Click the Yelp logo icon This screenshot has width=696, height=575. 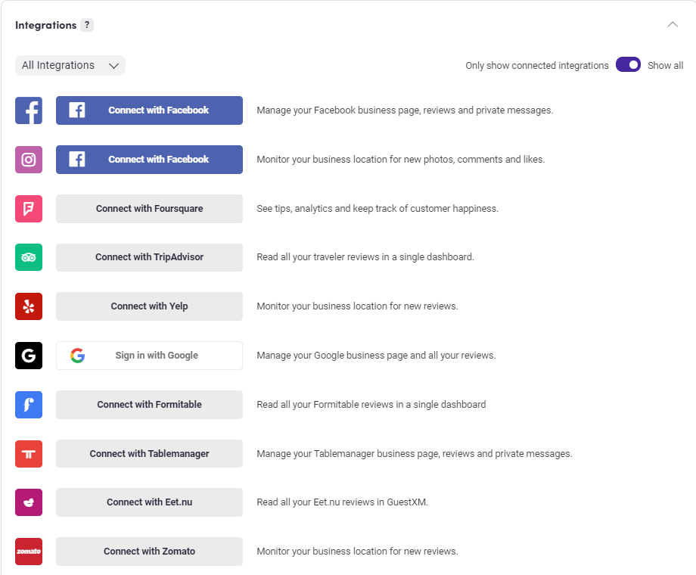tap(29, 306)
